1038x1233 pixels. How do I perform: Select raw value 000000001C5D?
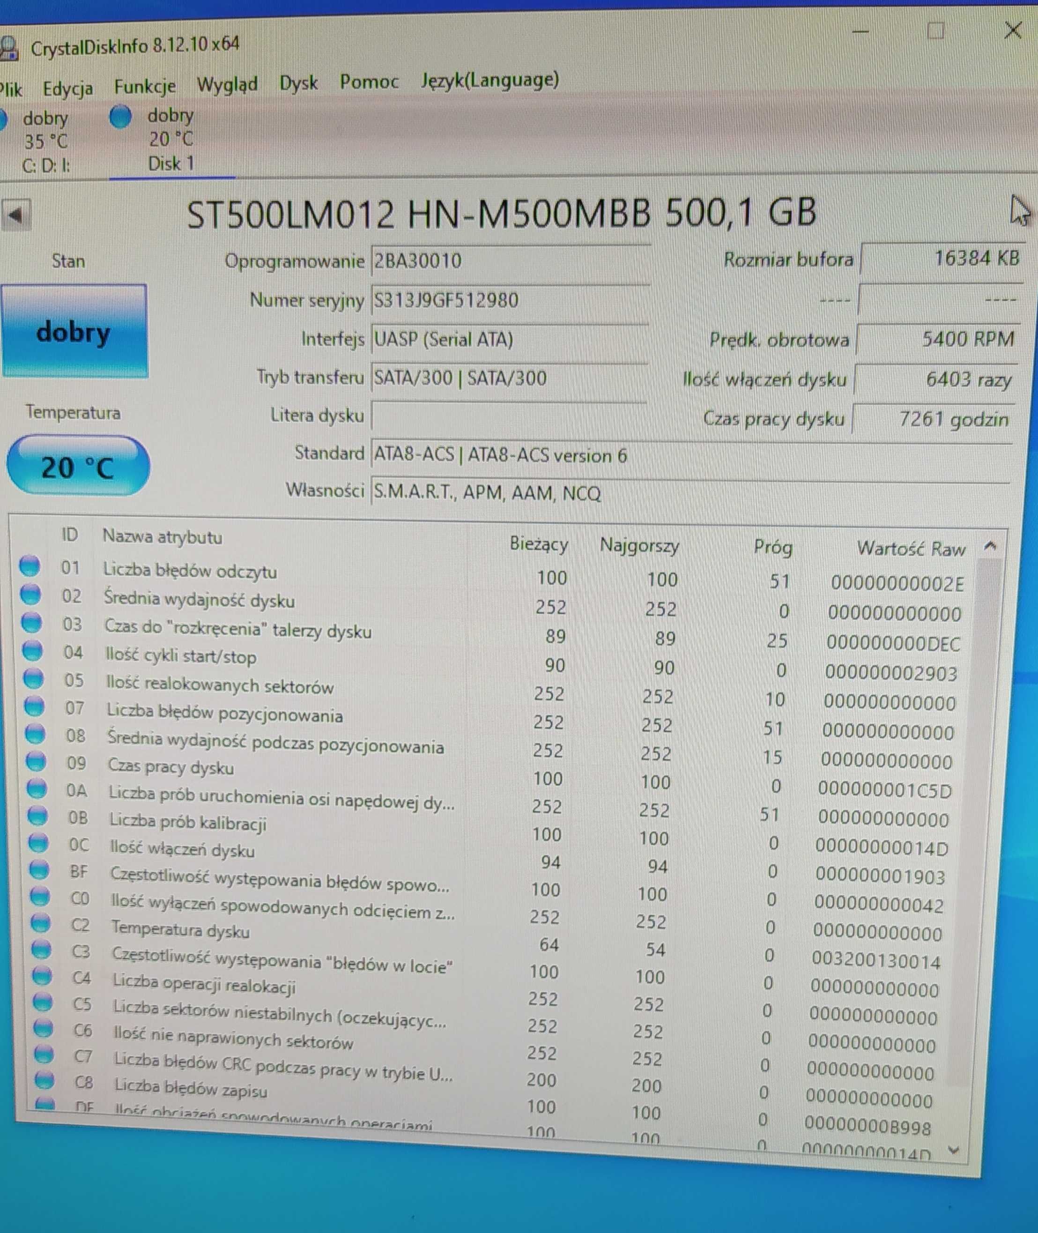coord(884,790)
